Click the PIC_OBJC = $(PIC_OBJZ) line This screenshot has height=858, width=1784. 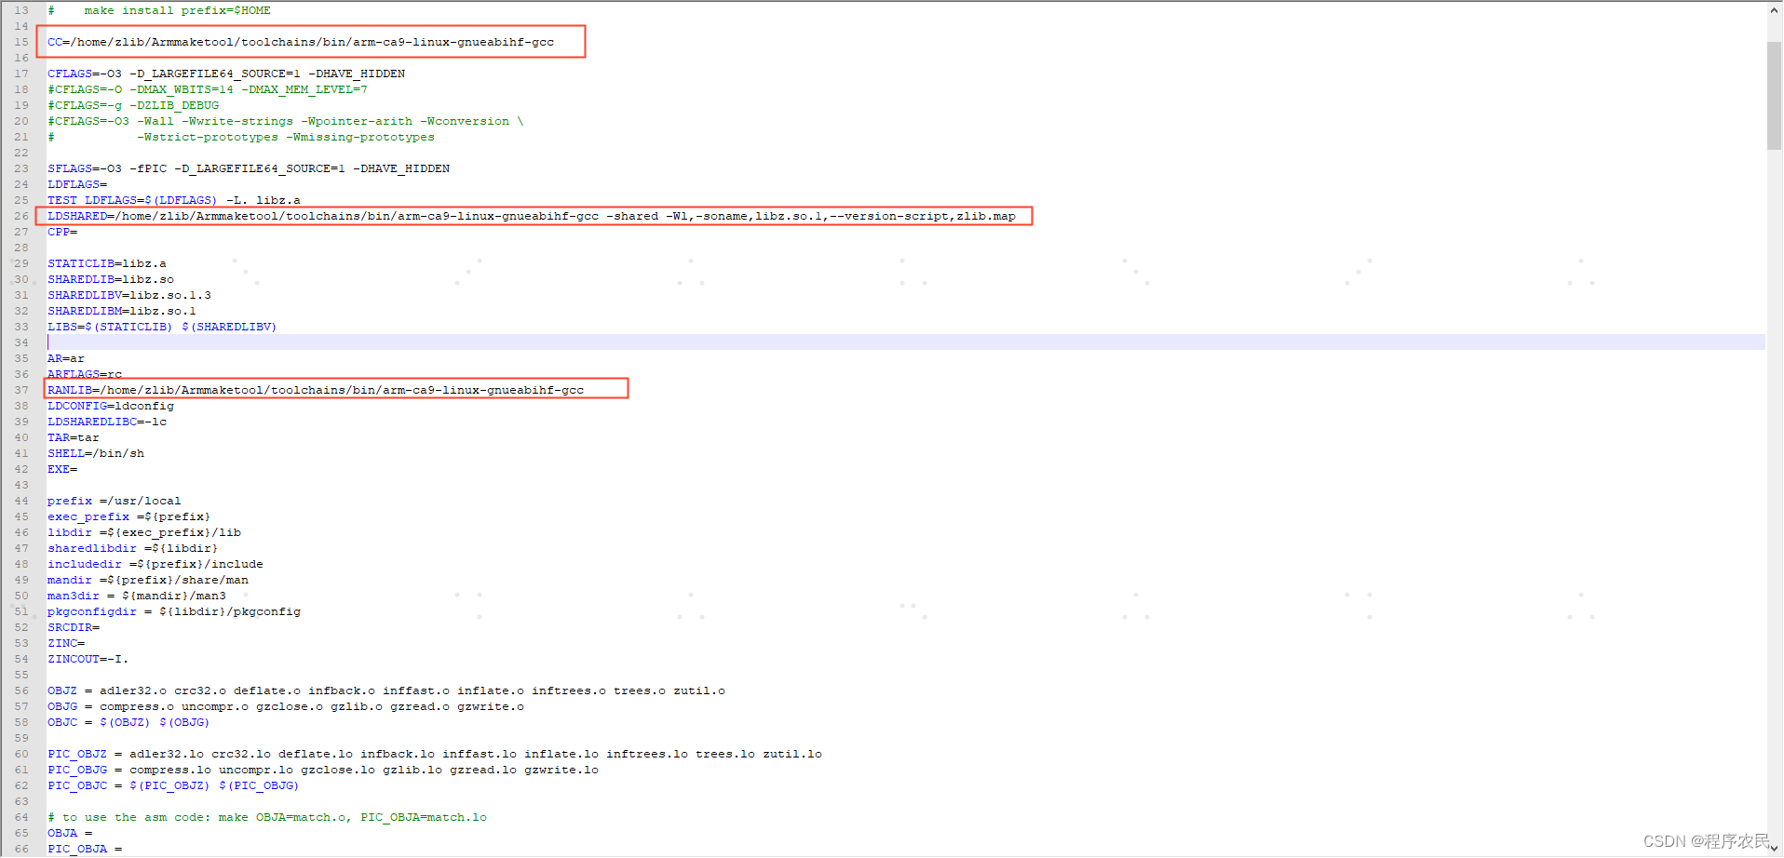pos(173,785)
